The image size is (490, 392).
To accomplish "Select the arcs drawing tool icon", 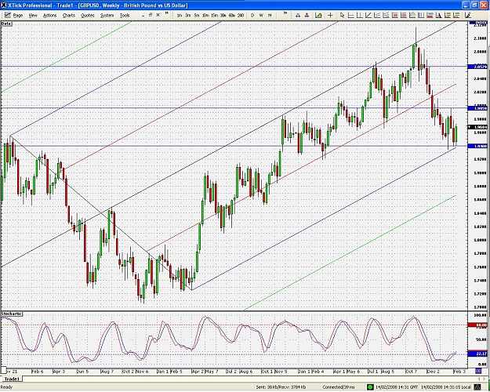I will pyautogui.click(x=412, y=15).
